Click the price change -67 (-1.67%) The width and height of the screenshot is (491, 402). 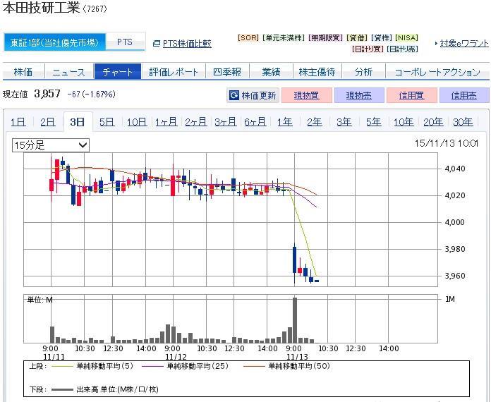click(x=92, y=94)
